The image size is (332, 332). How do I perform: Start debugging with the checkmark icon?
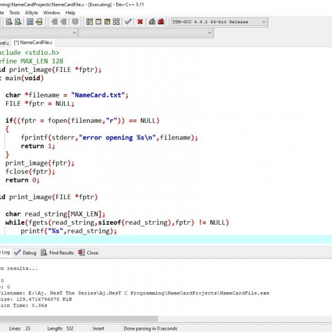[128, 22]
